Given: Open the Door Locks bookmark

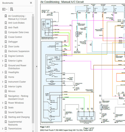Looking at the screenshot, I should (x=14, y=46).
